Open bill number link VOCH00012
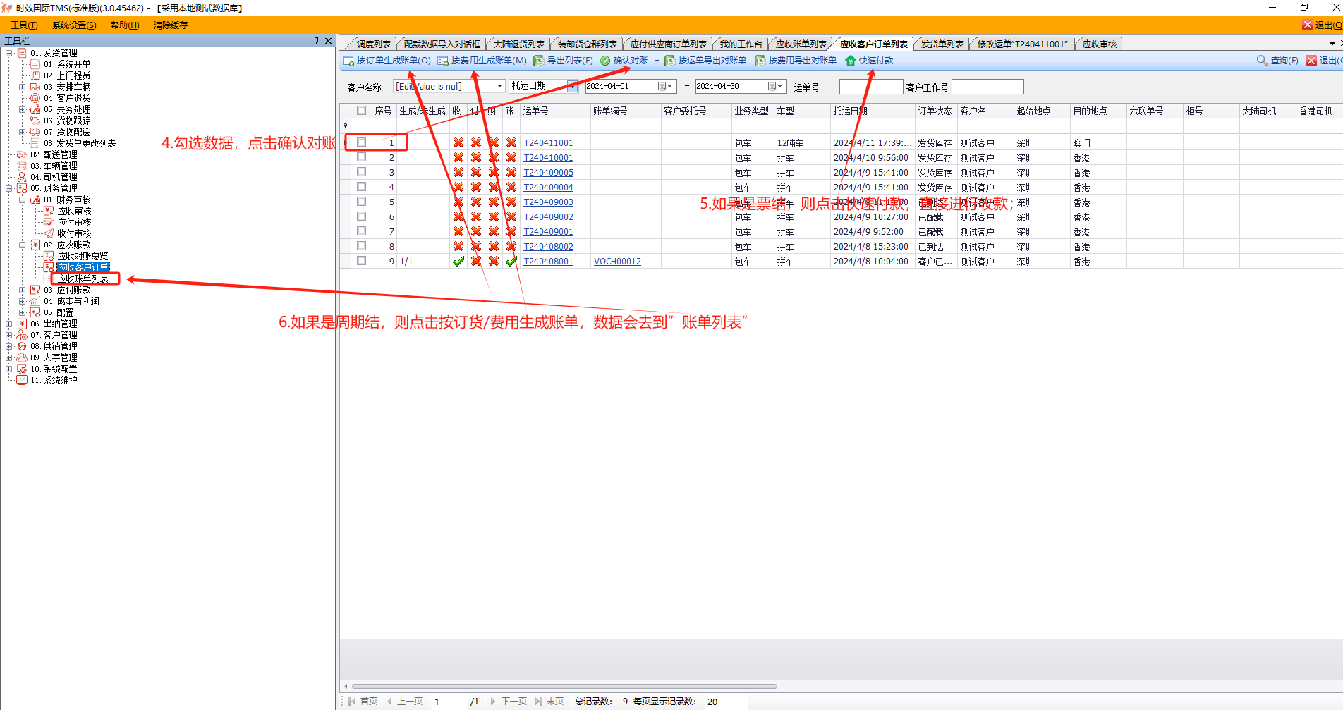 tap(617, 262)
